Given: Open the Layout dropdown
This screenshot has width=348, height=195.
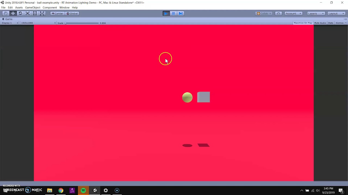Looking at the screenshot, I should click(336, 13).
